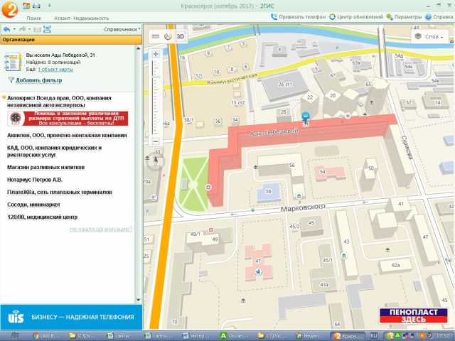The width and height of the screenshot is (455, 341).
Task: Zoom in with the plus button on map
Action: click(156, 54)
